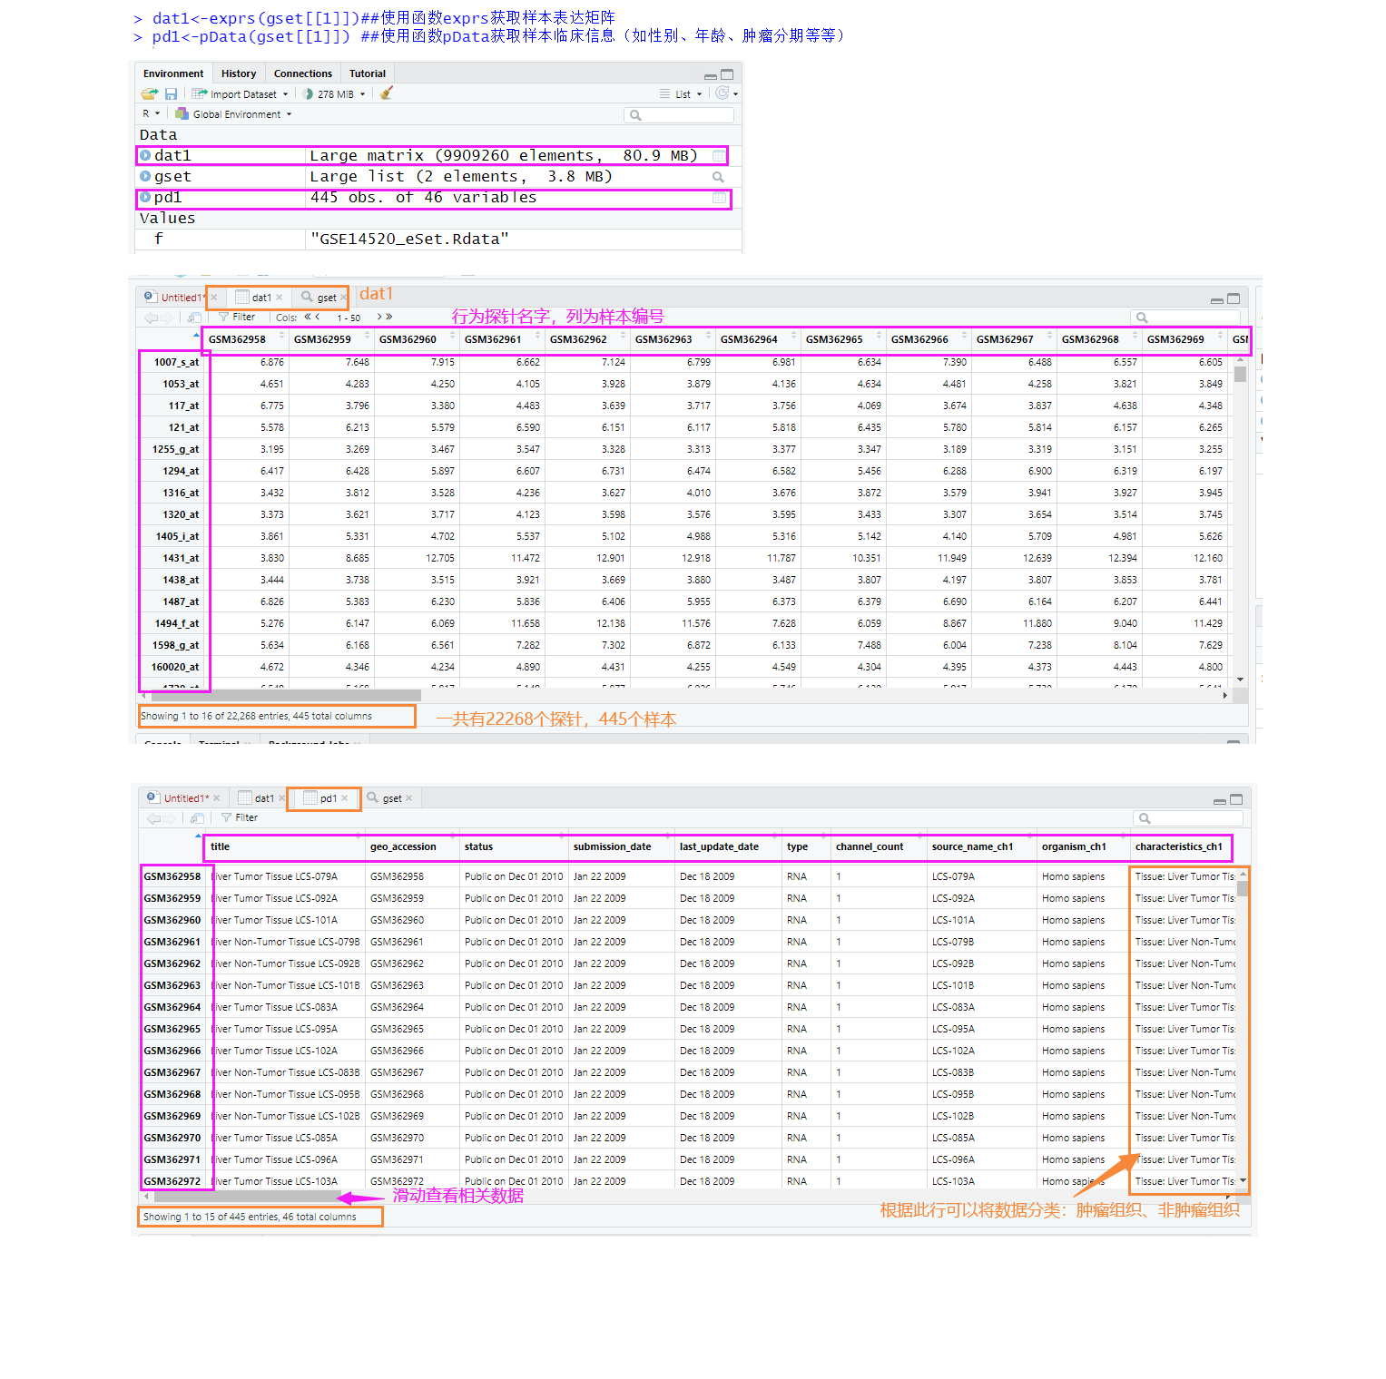Sort by the GSM362958 column header
1386x1379 pixels.
coord(244,339)
